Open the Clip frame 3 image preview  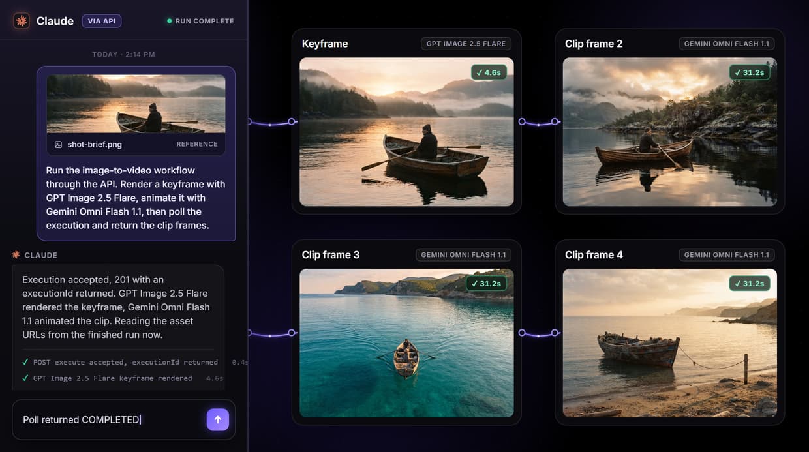point(406,343)
